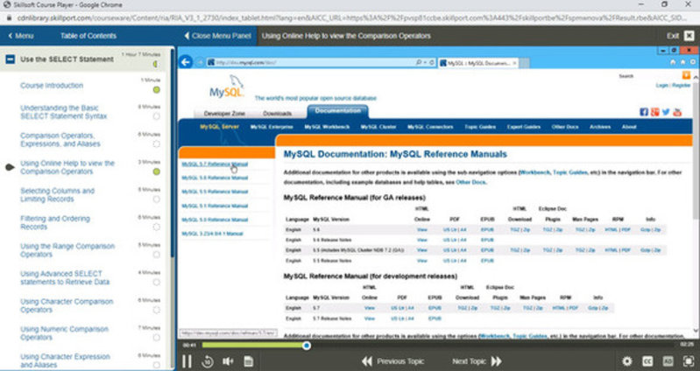This screenshot has height=371, width=700.
Task: Click the Facebook icon on MySQL page
Action: click(643, 112)
